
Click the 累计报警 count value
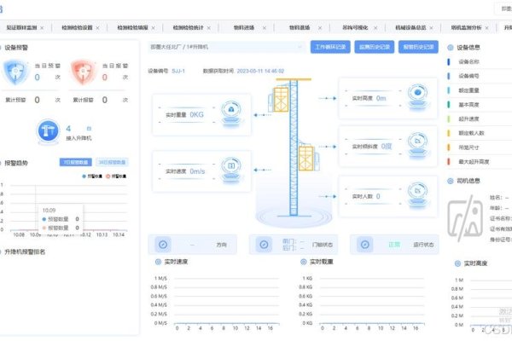tap(104, 100)
